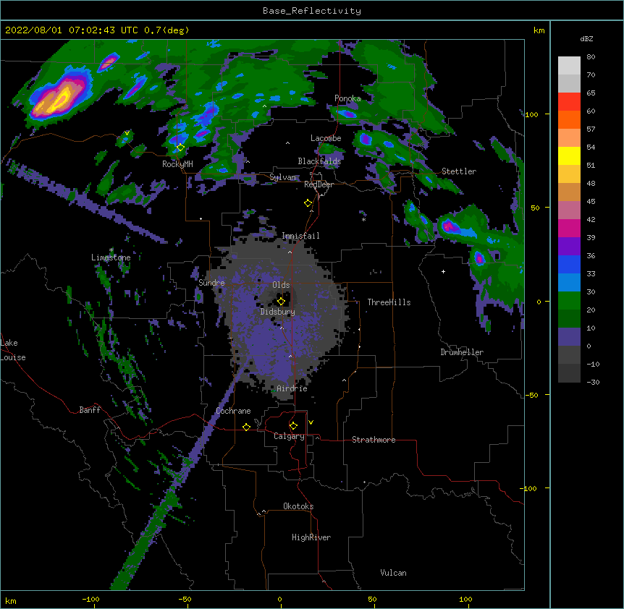This screenshot has width=624, height=609.
Task: Click the 100 tick label on right axis
Action: [531, 115]
